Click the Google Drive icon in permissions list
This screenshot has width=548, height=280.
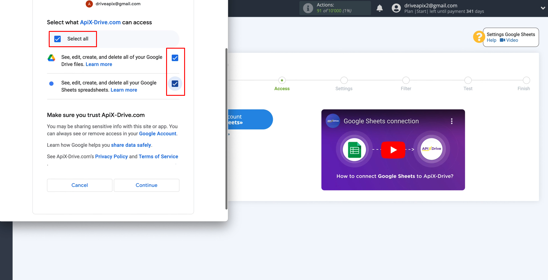51,58
